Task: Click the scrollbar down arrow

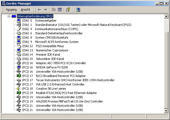Action: coord(166,111)
